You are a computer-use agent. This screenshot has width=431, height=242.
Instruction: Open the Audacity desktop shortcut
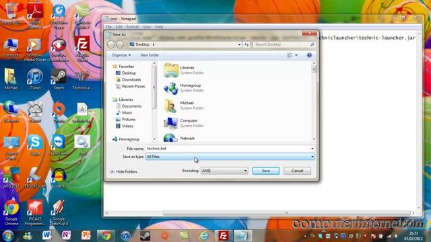pyautogui.click(x=59, y=177)
